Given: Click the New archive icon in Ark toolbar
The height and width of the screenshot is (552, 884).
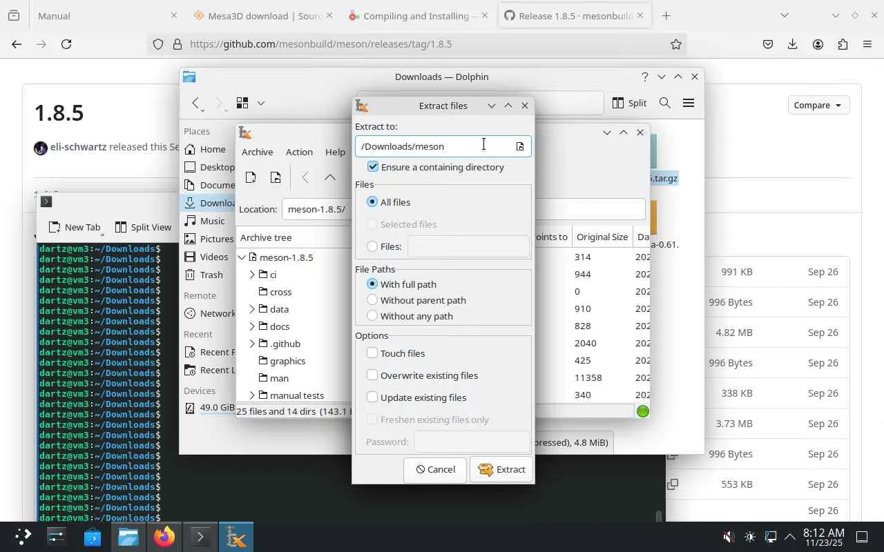Looking at the screenshot, I should [x=251, y=177].
